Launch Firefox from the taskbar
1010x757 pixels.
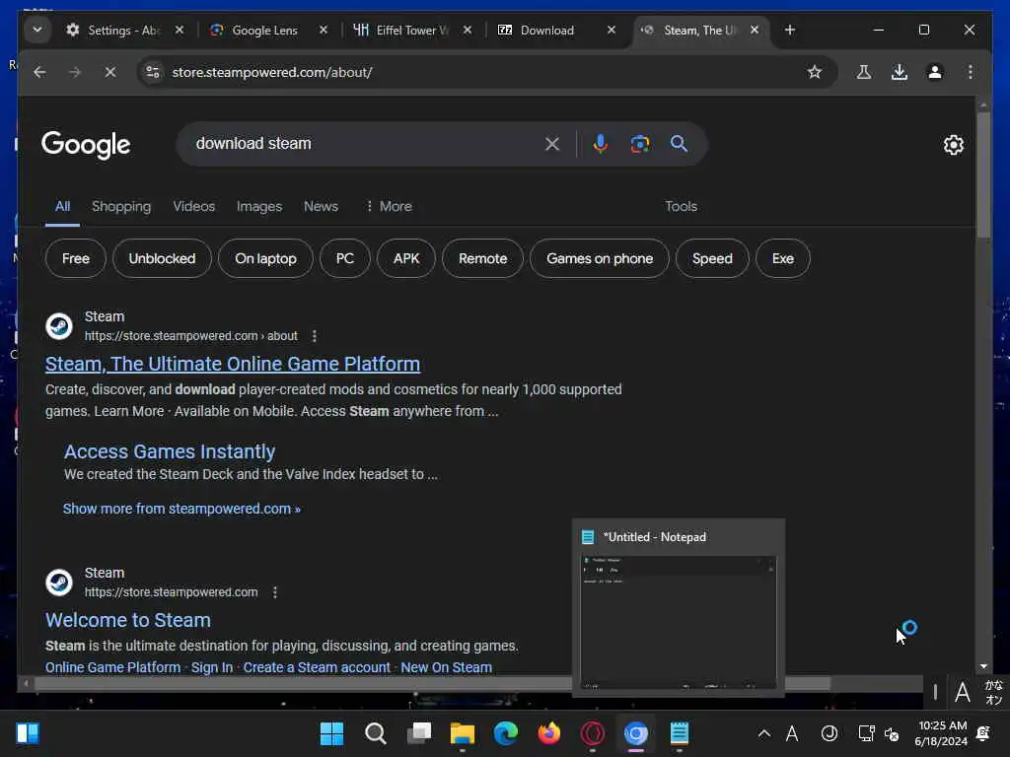tap(548, 733)
